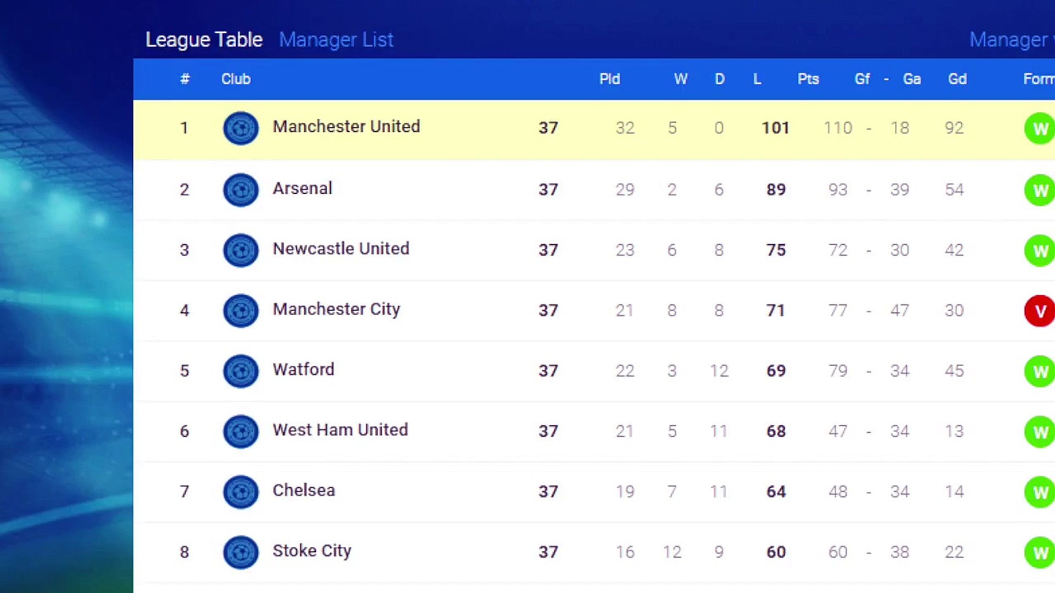This screenshot has height=593, width=1055.
Task: Click the Pts column header
Action: [808, 79]
